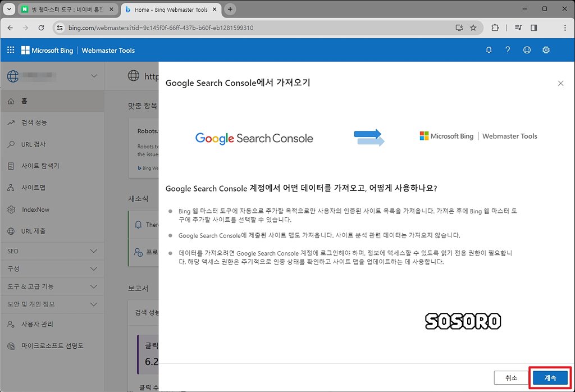Viewport: 575px width, 392px height.
Task: Open a new browser tab
Action: pos(230,10)
